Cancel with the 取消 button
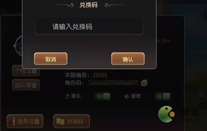The image size is (207, 131). (51, 59)
